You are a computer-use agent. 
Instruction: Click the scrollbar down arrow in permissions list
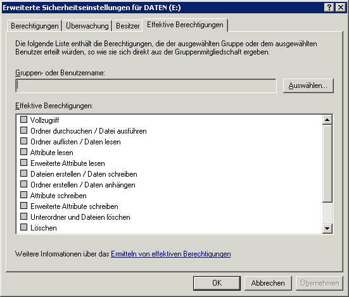click(327, 228)
